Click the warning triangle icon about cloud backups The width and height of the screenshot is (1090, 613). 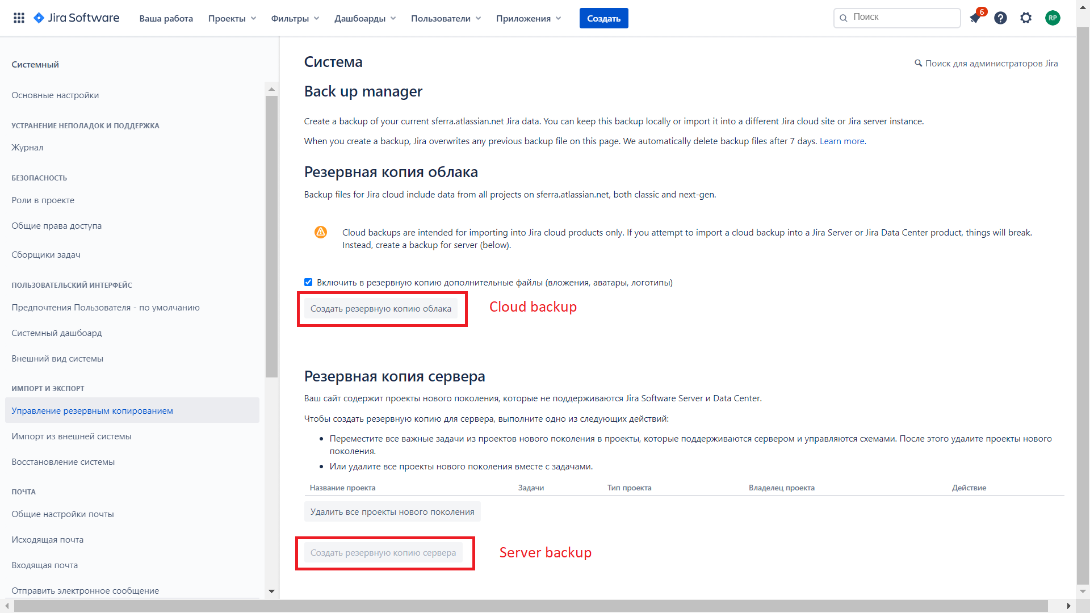pos(321,232)
